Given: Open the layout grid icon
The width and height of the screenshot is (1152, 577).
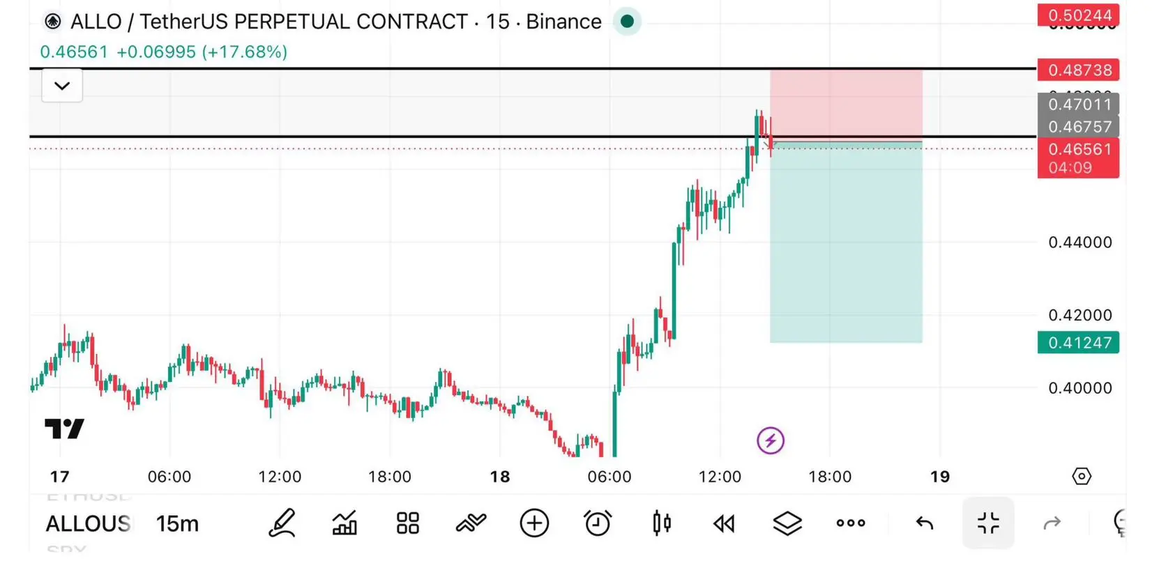Looking at the screenshot, I should point(408,523).
